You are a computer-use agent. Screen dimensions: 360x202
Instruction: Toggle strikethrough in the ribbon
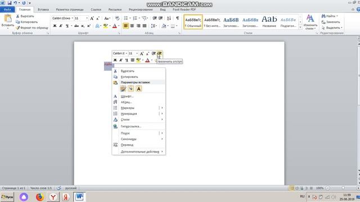tap(76, 26)
